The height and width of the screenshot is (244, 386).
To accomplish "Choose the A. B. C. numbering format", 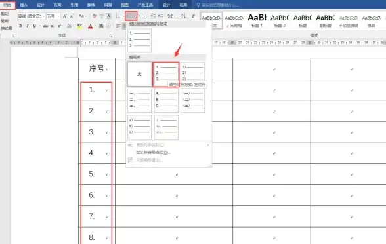I will tap(166, 100).
